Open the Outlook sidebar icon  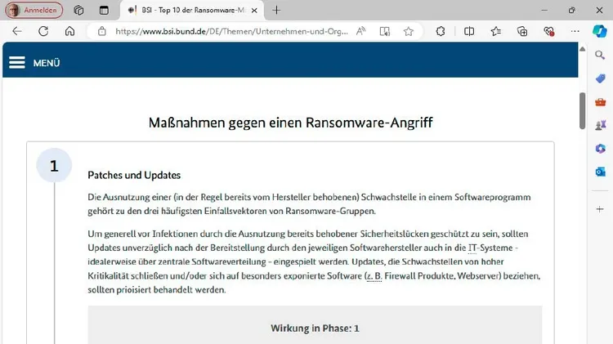tap(600, 172)
